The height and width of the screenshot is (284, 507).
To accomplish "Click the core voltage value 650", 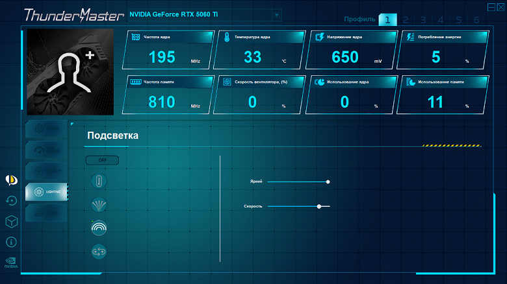I will (345, 57).
